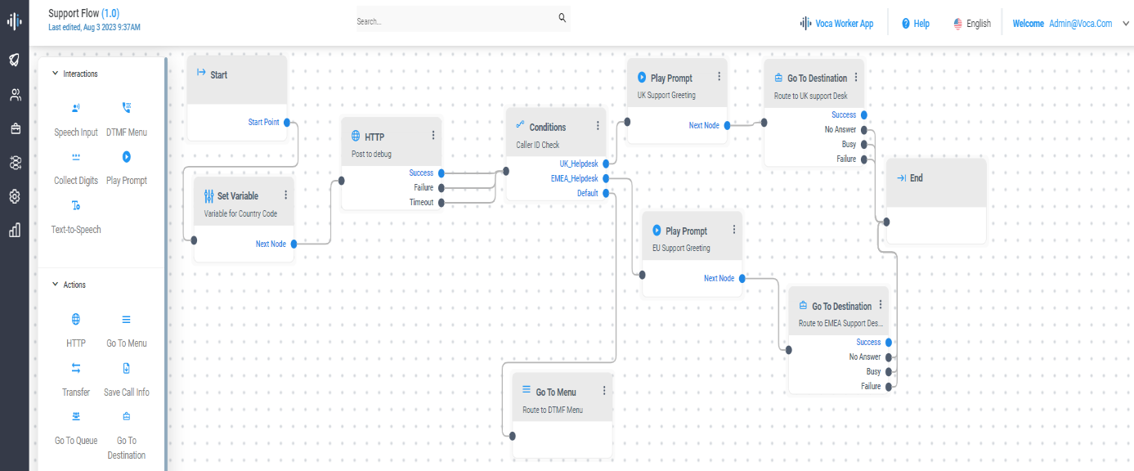Select the Transfer action icon

coord(75,368)
